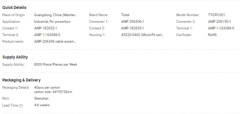Click Connector 2 value AMP 206150-1

219,22
